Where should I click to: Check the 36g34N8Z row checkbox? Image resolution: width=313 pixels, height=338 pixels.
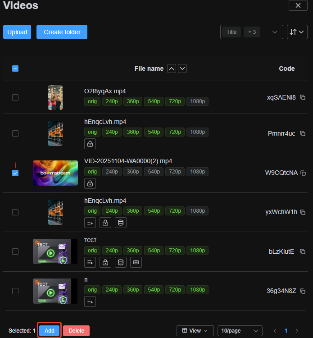coord(15,291)
